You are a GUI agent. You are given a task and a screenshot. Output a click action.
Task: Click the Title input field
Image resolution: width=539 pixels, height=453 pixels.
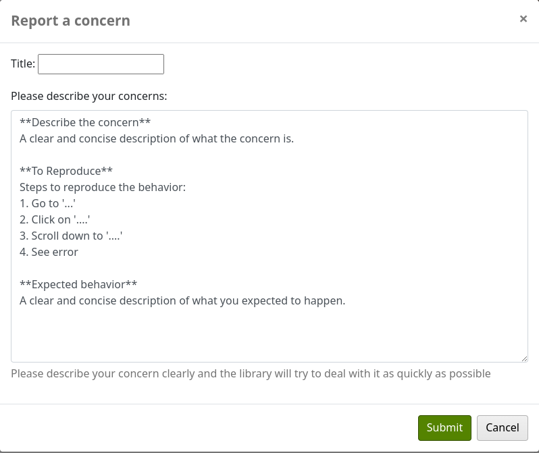[101, 64]
